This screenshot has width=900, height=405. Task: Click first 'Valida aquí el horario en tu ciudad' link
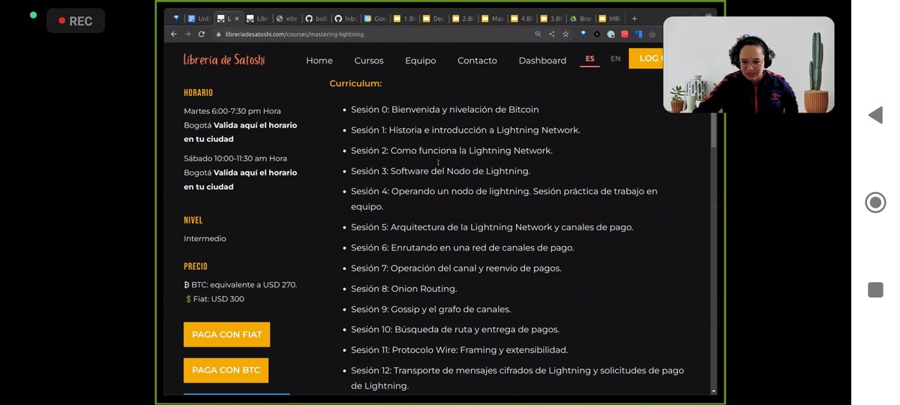(x=241, y=132)
